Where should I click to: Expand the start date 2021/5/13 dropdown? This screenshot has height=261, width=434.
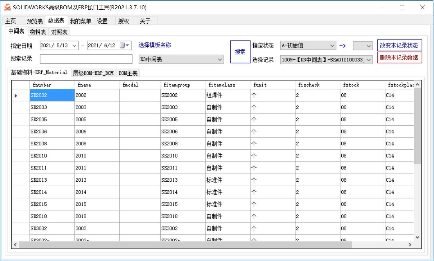tap(74, 46)
